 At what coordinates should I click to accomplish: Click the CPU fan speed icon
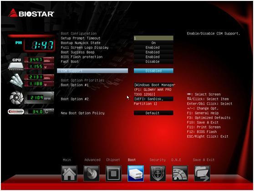(x=16, y=98)
